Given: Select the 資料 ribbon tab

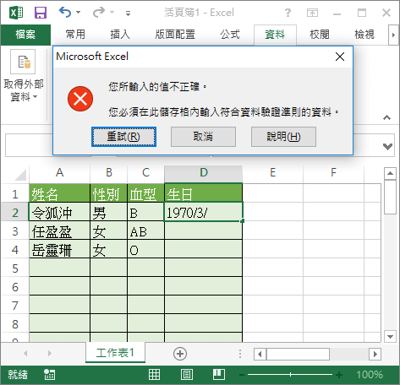Looking at the screenshot, I should pyautogui.click(x=275, y=35).
